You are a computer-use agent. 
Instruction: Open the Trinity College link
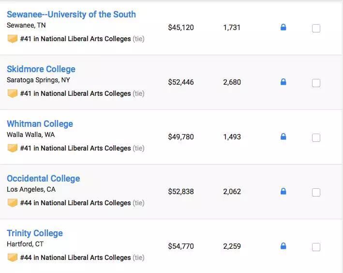tap(35, 233)
